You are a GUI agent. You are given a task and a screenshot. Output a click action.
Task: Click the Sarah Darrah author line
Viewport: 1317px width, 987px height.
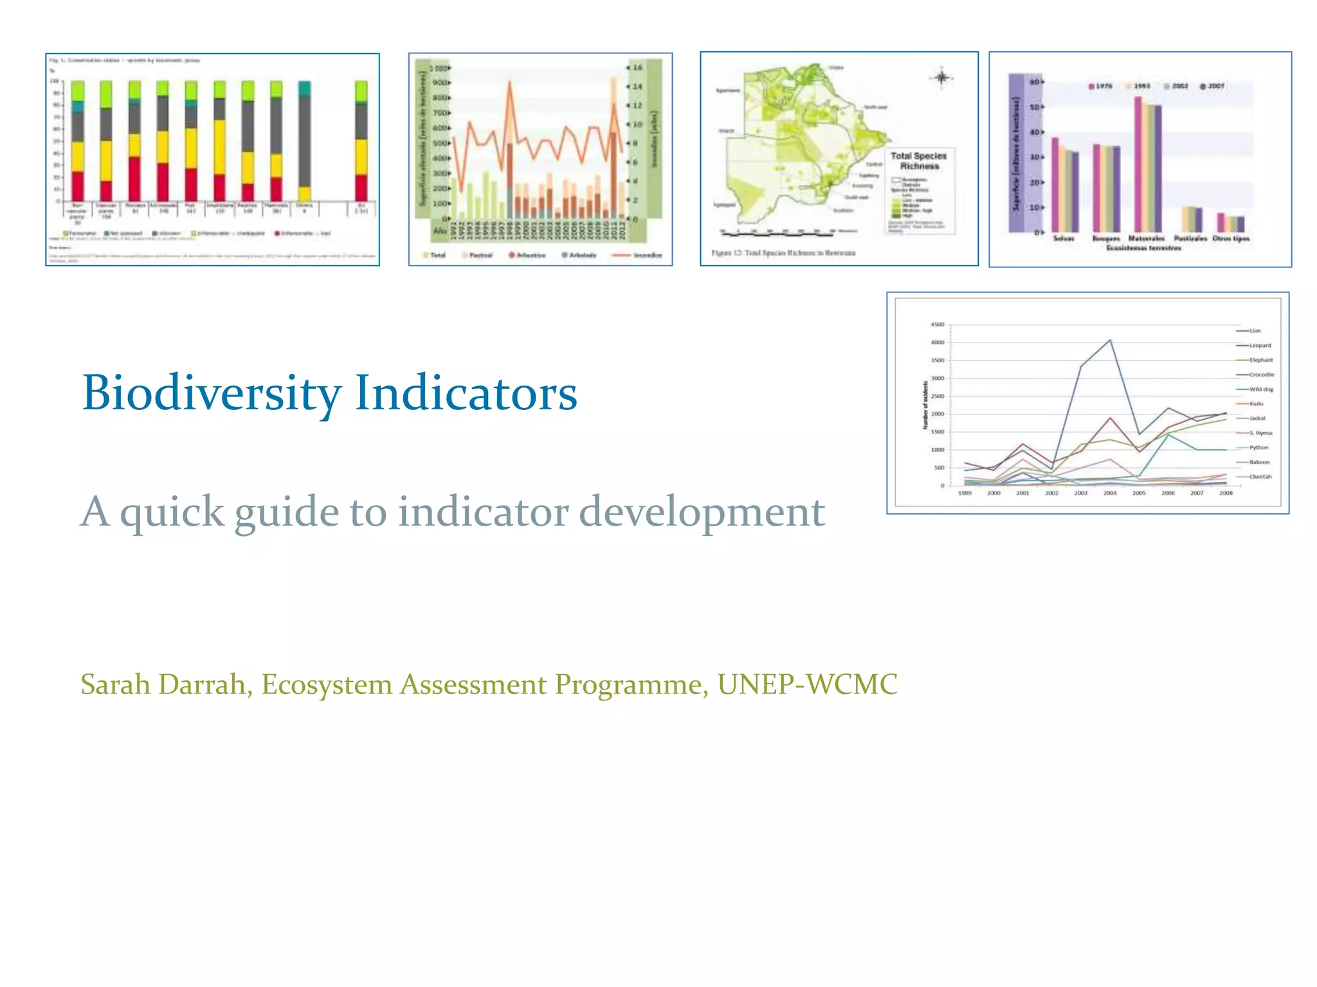pos(489,684)
